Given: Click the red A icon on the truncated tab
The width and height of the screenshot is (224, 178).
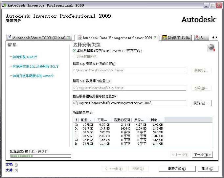Looking at the screenshot, I should click(198, 38).
